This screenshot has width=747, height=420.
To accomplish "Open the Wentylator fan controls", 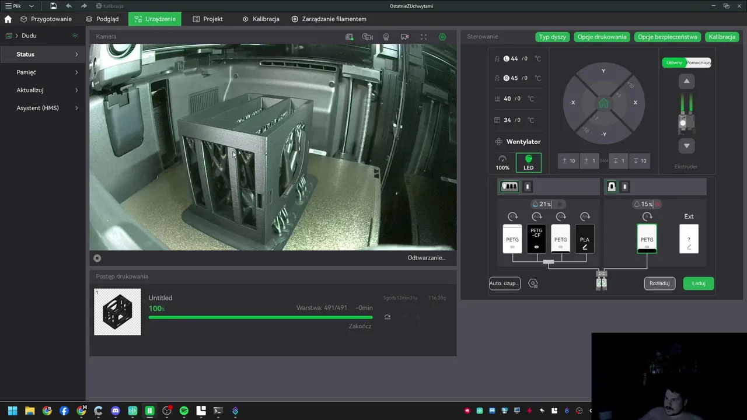I will click(517, 142).
